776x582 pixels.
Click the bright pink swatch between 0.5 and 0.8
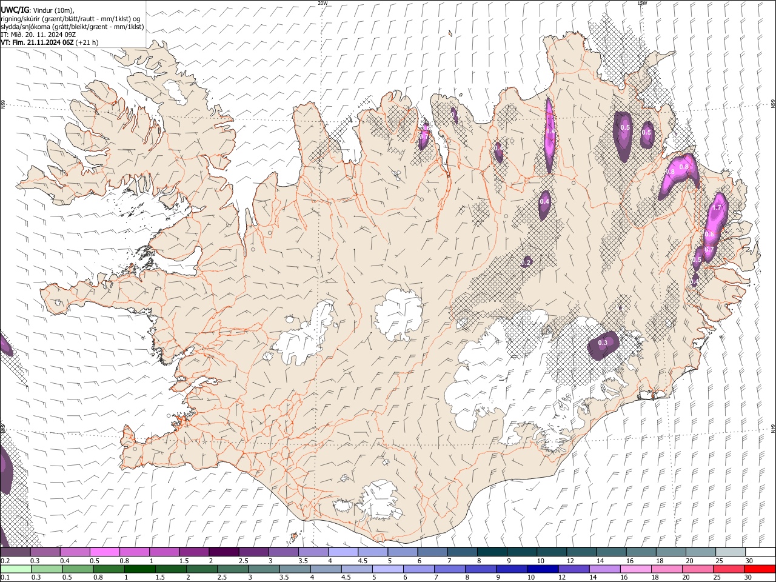[104, 552]
